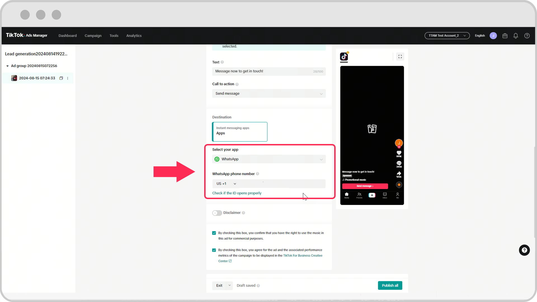This screenshot has height=302, width=537.
Task: Enable the Disclaimer toggle
Action: 217,213
